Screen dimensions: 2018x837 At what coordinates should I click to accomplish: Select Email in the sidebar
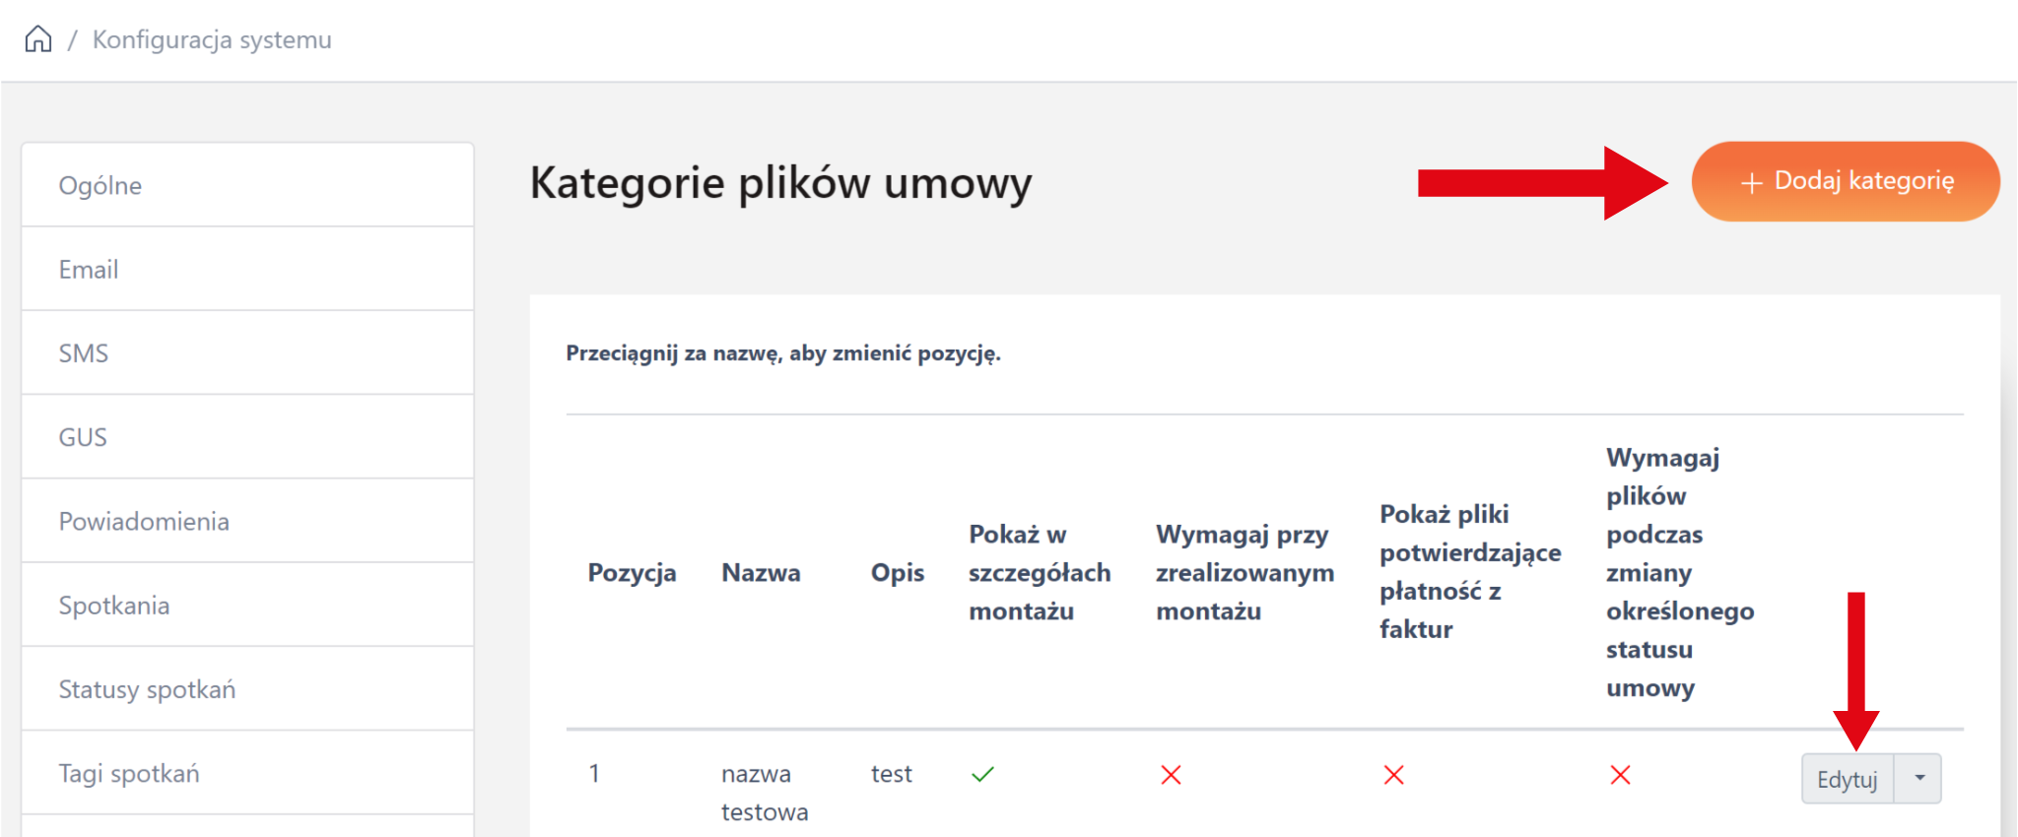(x=89, y=269)
